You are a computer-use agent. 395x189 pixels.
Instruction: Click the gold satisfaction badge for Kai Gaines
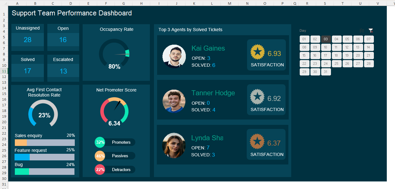[x=258, y=52]
